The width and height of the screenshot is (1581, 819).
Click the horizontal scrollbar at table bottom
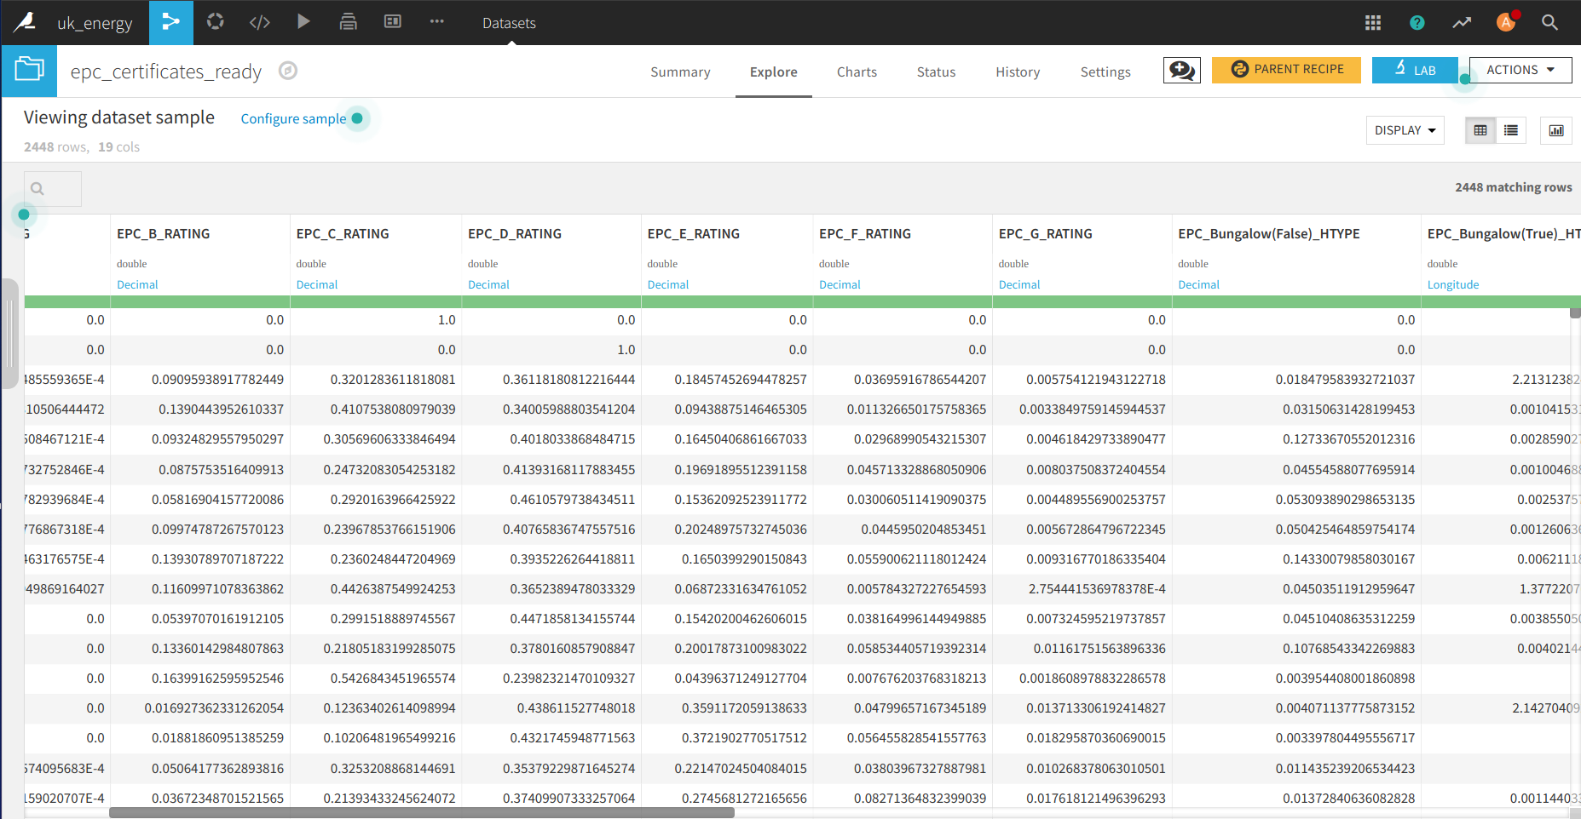[422, 813]
